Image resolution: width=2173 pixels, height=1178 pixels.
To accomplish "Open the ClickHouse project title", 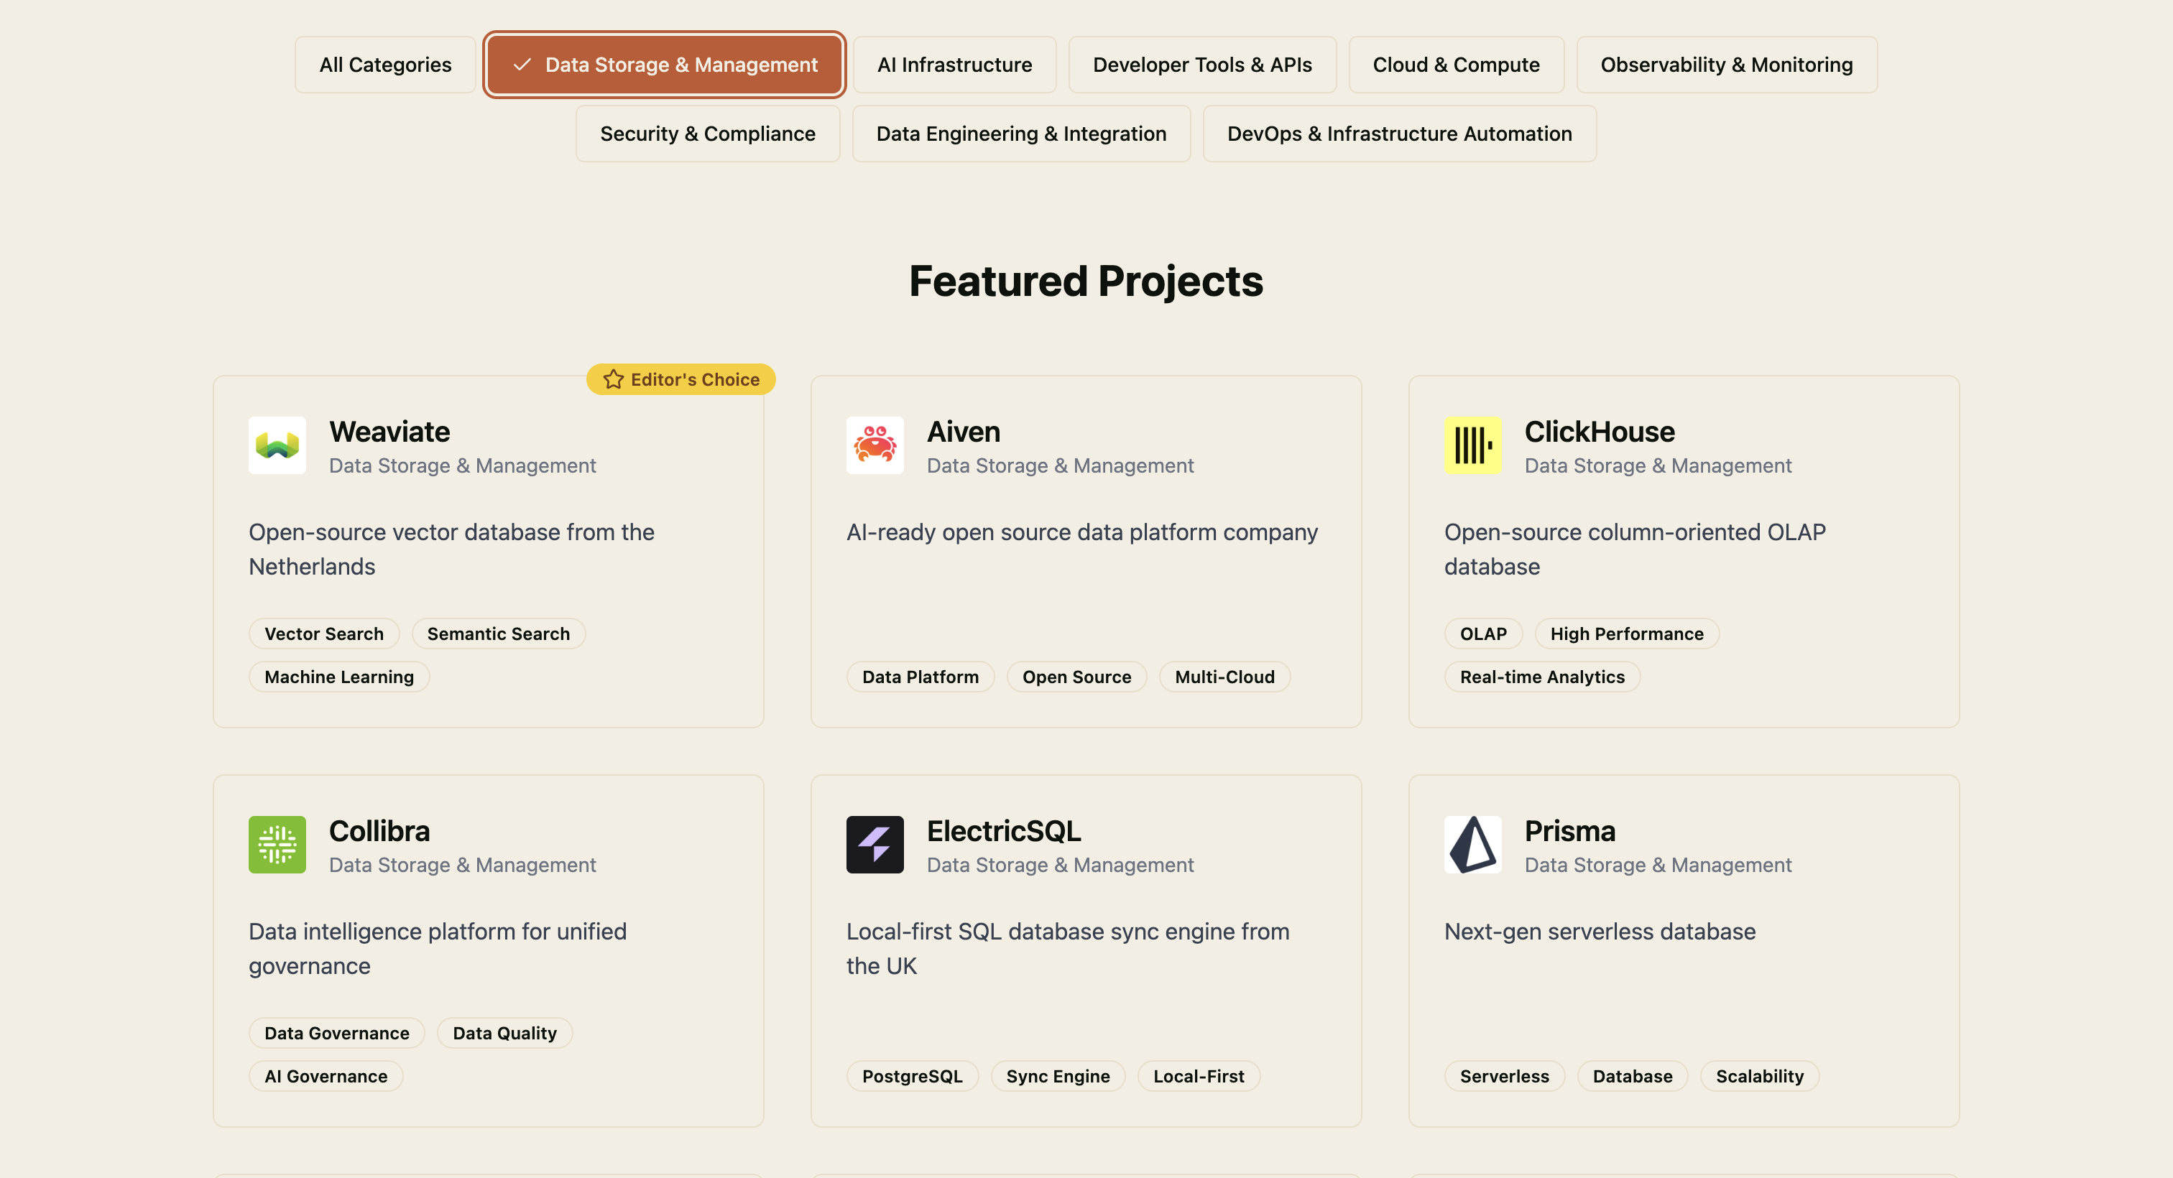I will point(1600,432).
